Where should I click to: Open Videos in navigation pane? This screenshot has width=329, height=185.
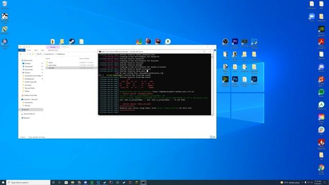[27, 91]
